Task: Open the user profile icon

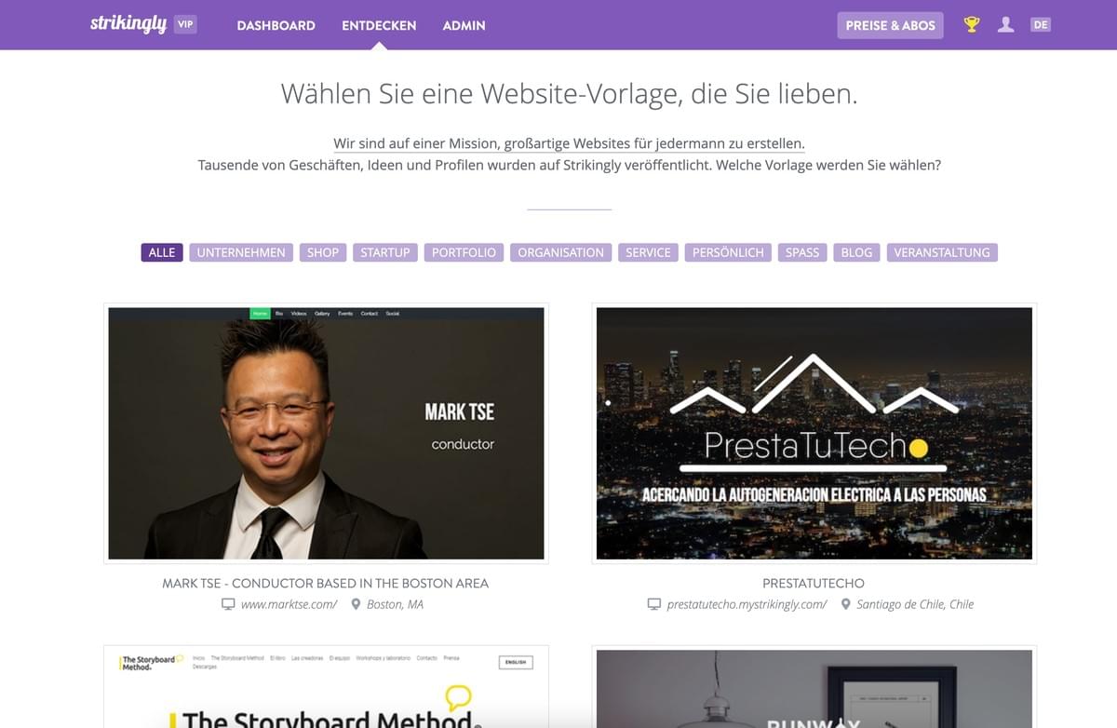Action: tap(1005, 25)
